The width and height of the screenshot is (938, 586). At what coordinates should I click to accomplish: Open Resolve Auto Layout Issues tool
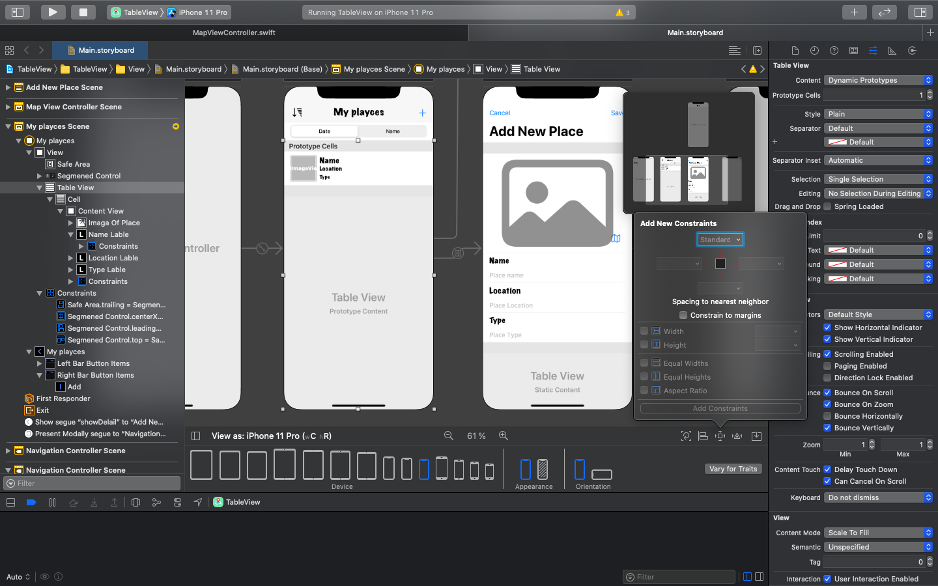pyautogui.click(x=737, y=436)
